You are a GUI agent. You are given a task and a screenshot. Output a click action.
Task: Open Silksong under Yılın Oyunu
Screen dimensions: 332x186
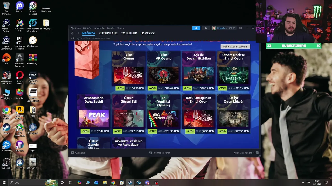click(x=129, y=75)
